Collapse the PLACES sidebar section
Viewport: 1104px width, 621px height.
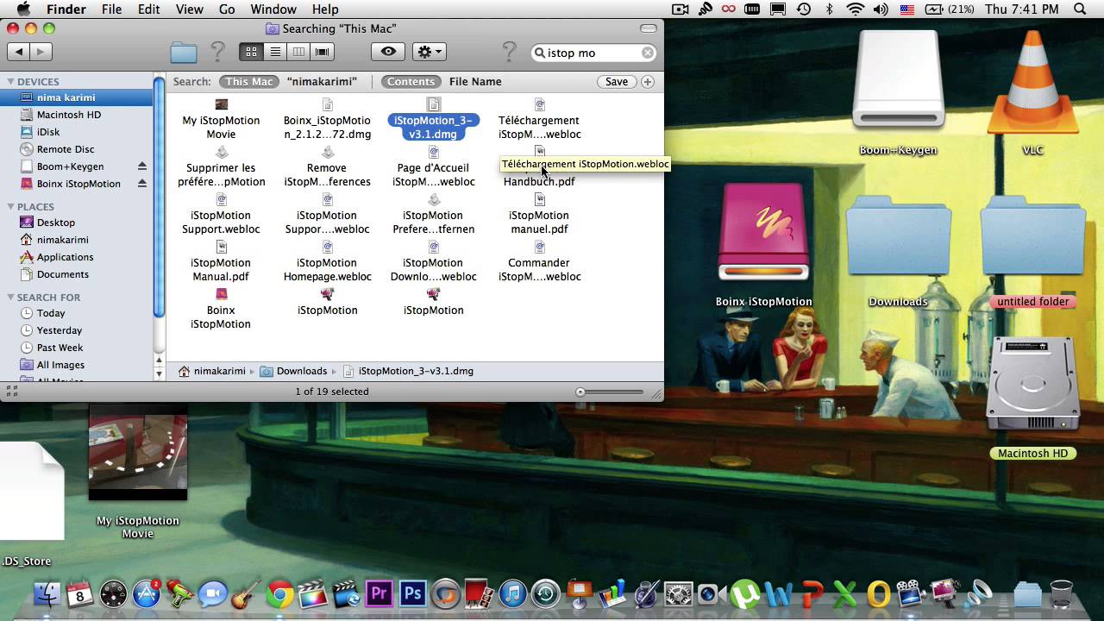tap(10, 207)
